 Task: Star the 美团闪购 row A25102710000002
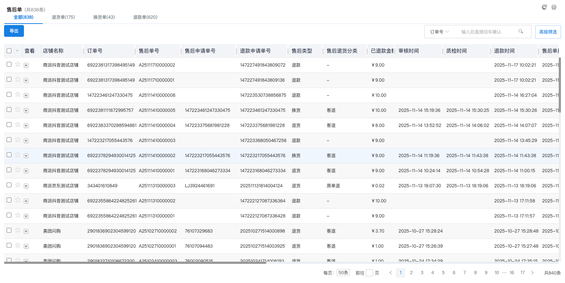pos(17,230)
